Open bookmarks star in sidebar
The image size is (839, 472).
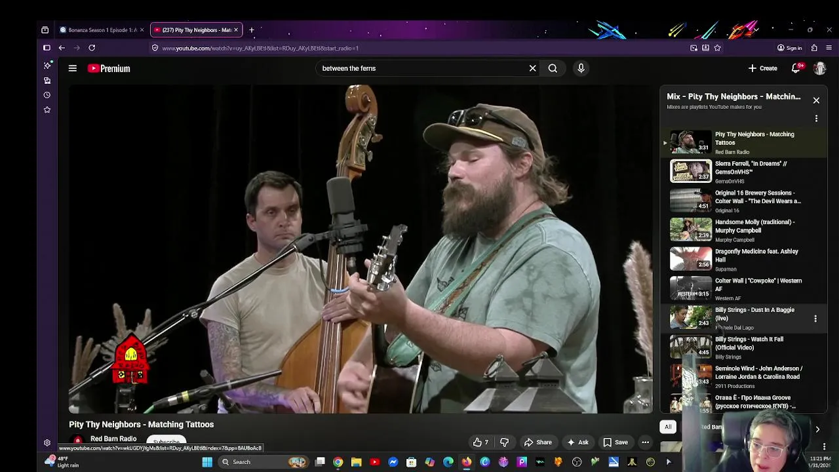coord(47,109)
